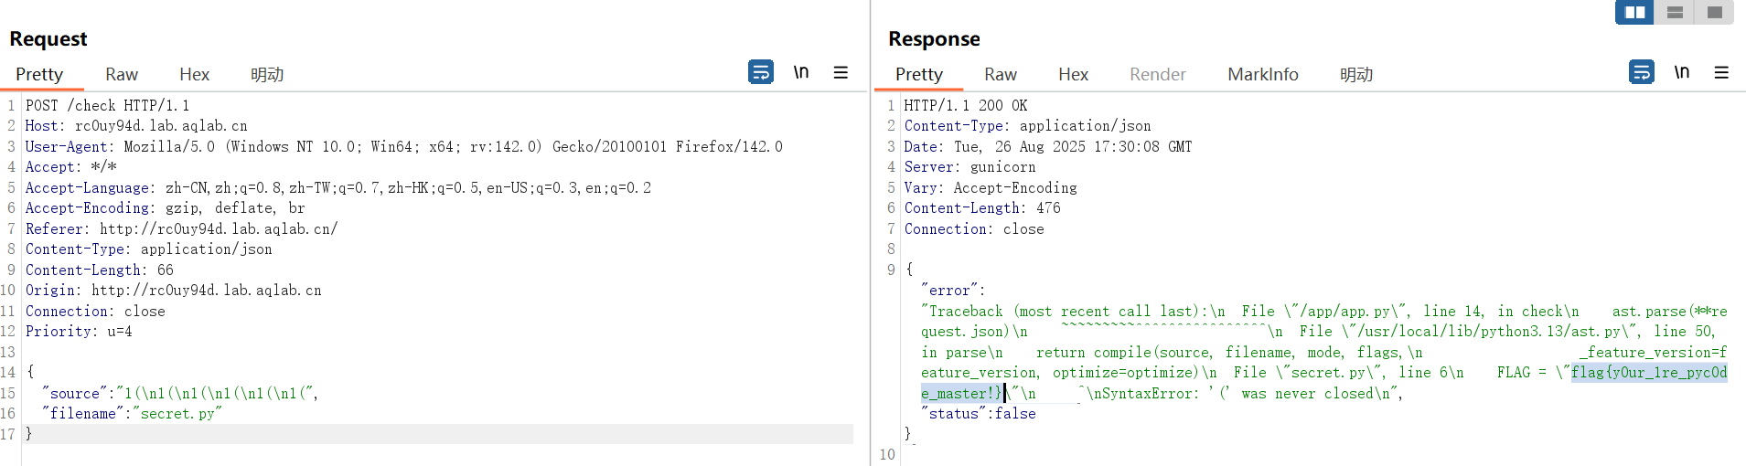The image size is (1746, 466).
Task: Select side-by-side split layout icon
Action: pos(1635,12)
